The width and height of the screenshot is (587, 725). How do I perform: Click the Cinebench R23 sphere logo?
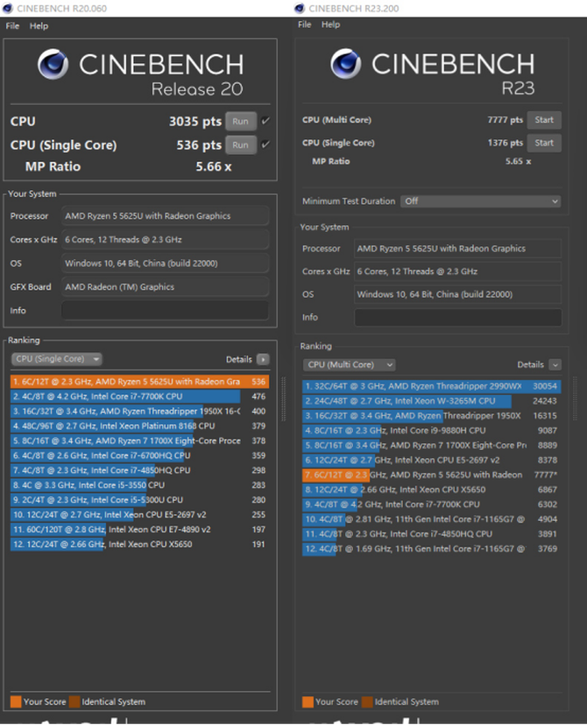348,64
